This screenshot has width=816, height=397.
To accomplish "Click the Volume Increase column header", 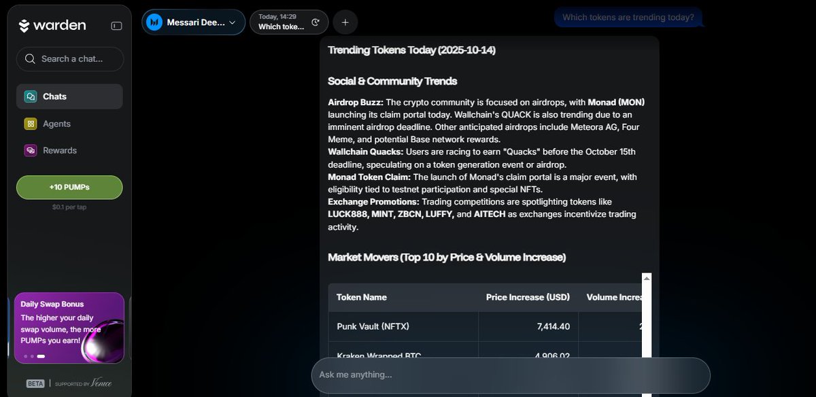I will [x=614, y=297].
